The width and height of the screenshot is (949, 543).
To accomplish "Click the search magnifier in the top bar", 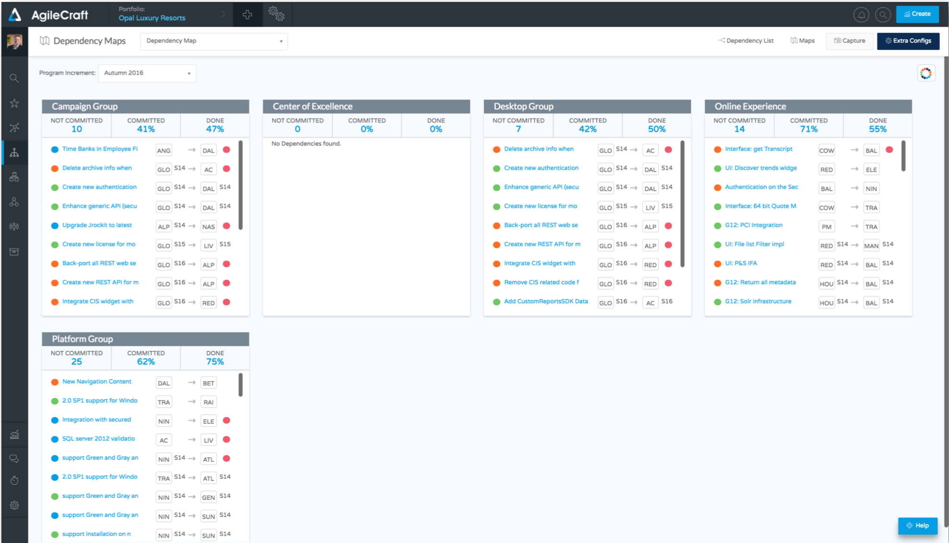I will coord(882,15).
